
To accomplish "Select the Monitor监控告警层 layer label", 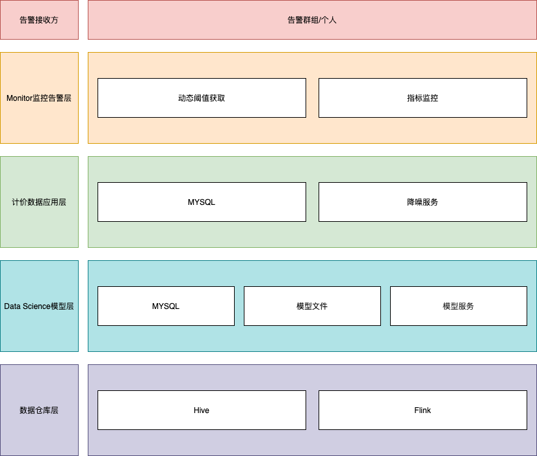I will pyautogui.click(x=40, y=98).
